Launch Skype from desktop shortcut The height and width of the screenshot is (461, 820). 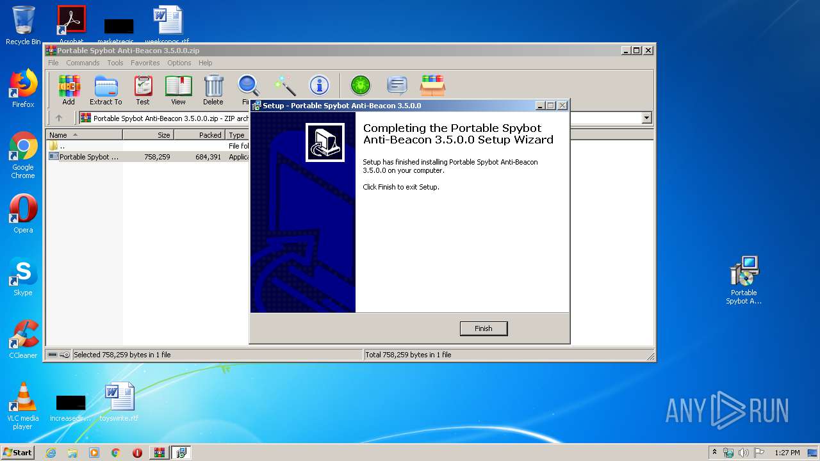click(x=23, y=277)
